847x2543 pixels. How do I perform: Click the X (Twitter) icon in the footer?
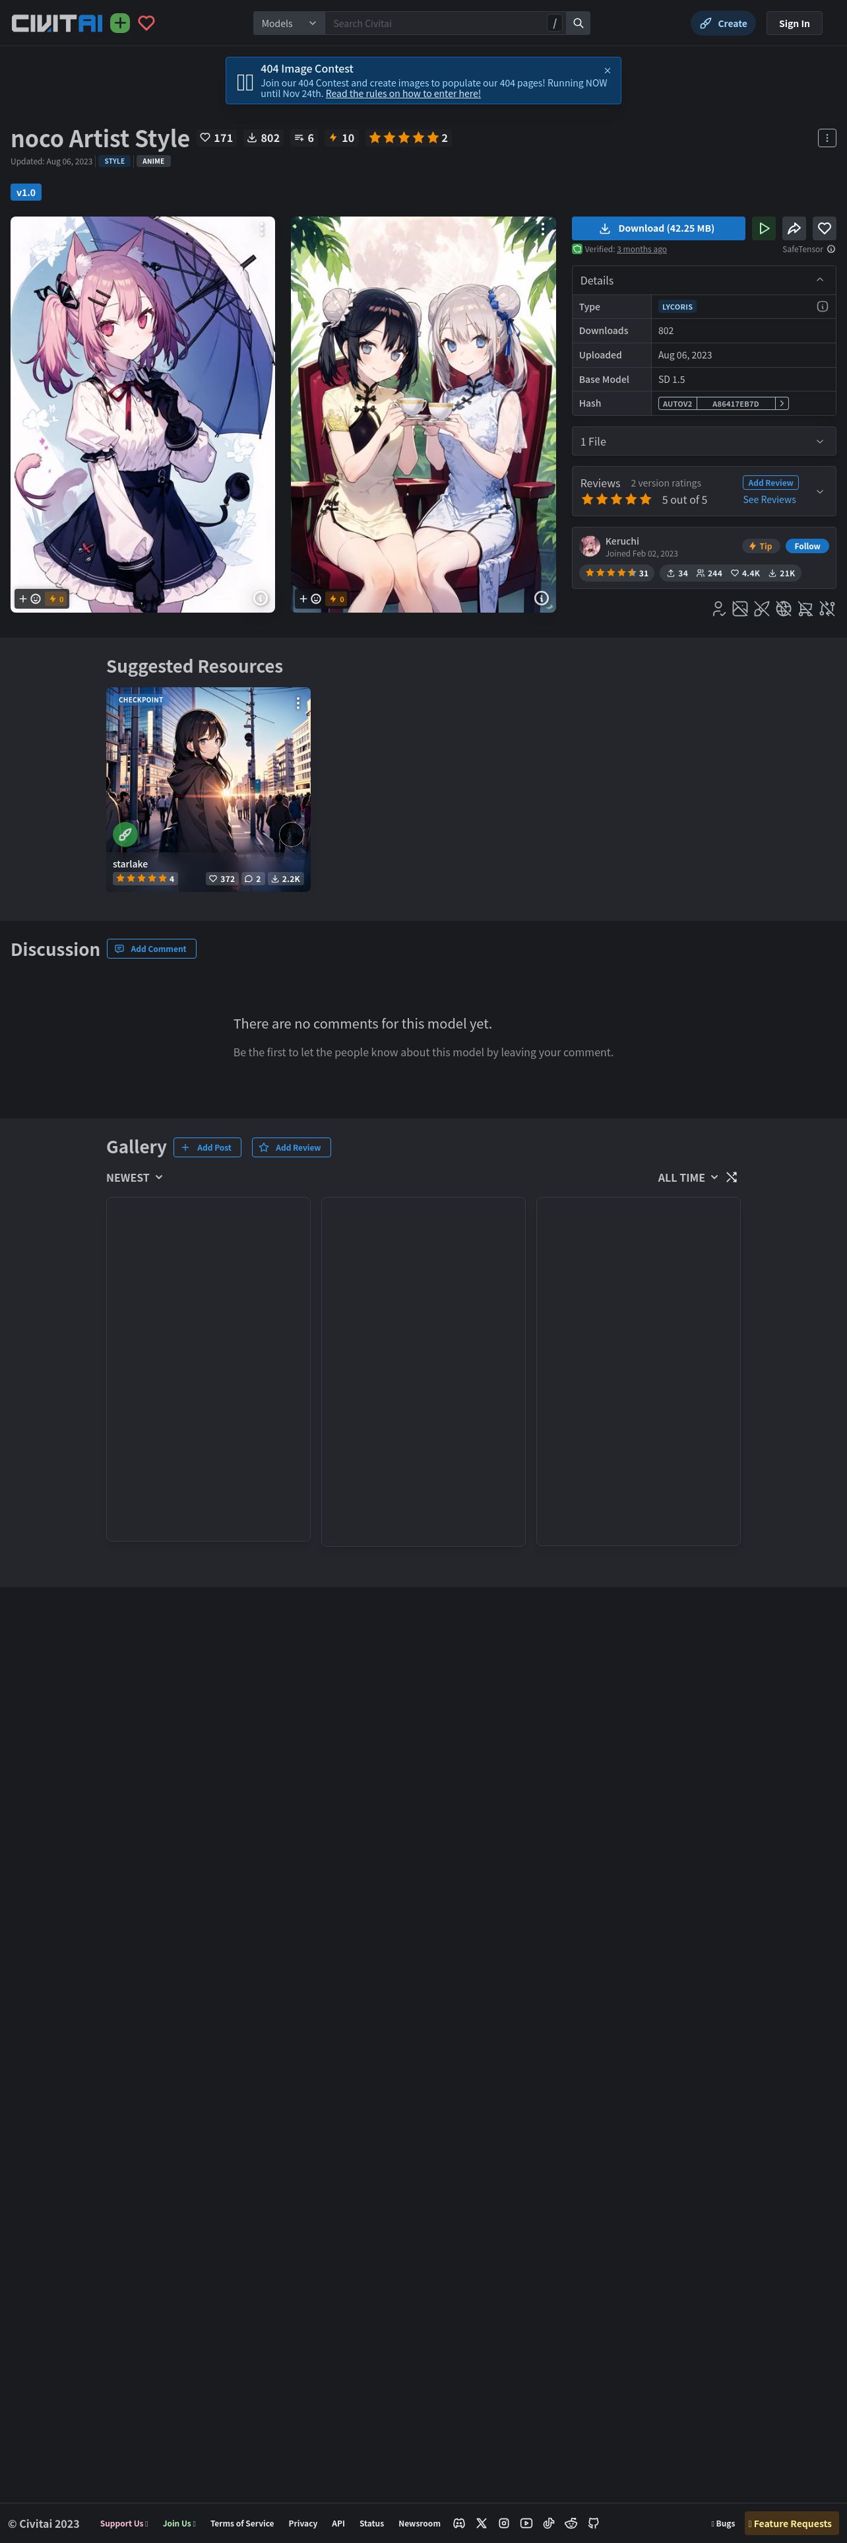pyautogui.click(x=481, y=2523)
